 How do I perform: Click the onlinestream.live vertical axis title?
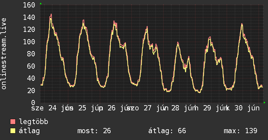(x=4, y=54)
